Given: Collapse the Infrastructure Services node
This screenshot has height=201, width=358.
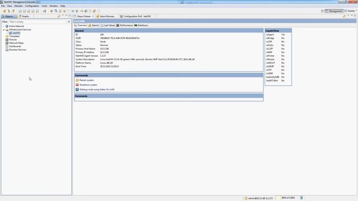Looking at the screenshot, I should 4,30.
